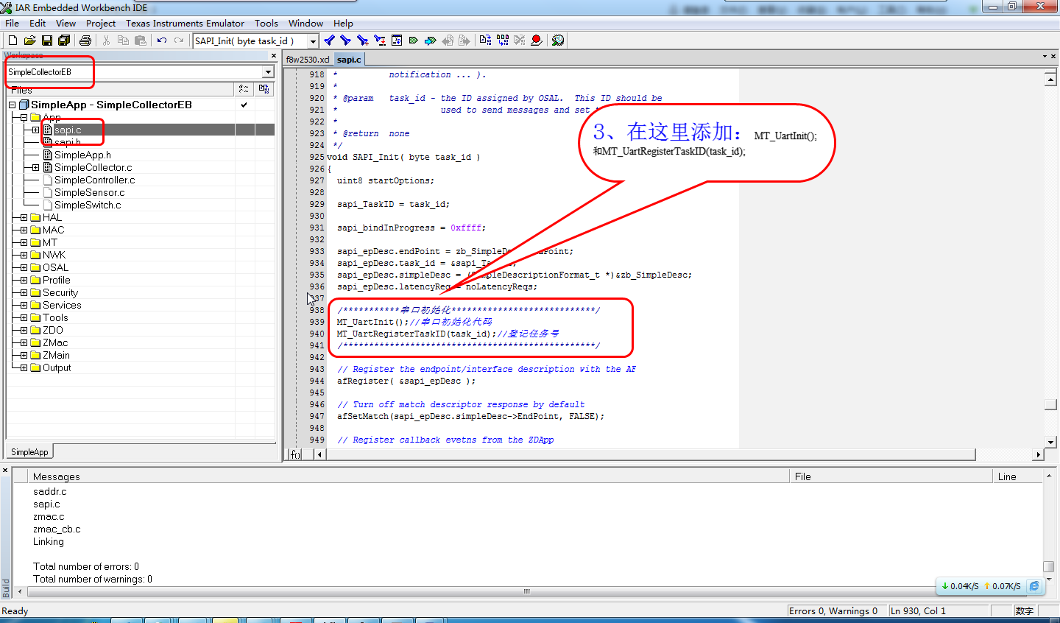The width and height of the screenshot is (1060, 623).
Task: Close the Messages build panel
Action: coord(5,470)
